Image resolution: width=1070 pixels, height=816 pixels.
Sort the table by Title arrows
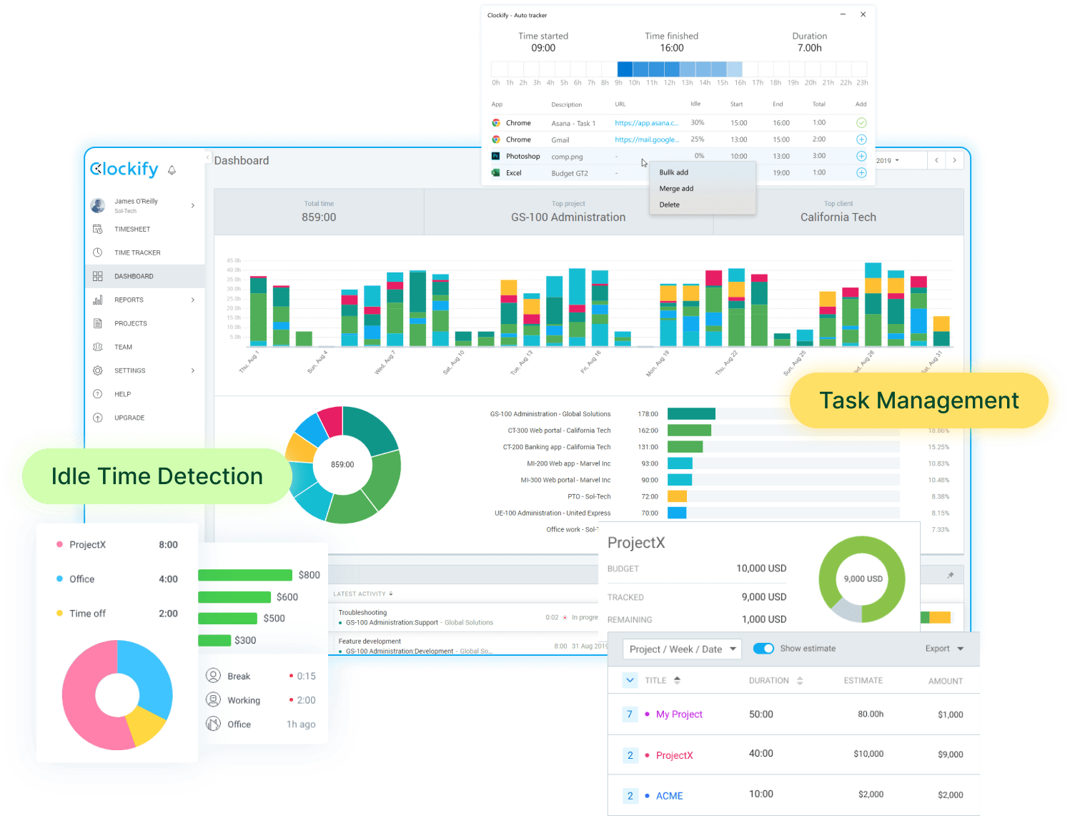click(x=677, y=680)
